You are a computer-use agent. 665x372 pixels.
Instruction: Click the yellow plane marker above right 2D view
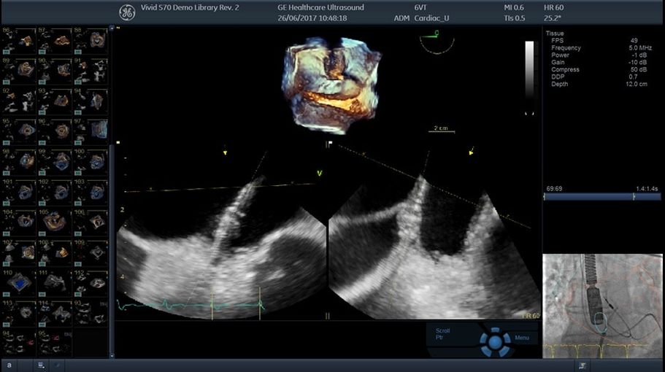(471, 153)
